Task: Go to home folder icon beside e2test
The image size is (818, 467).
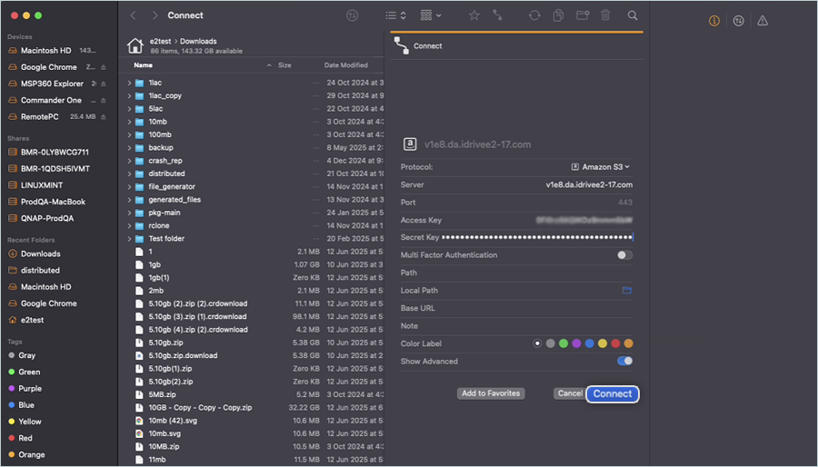Action: click(135, 45)
